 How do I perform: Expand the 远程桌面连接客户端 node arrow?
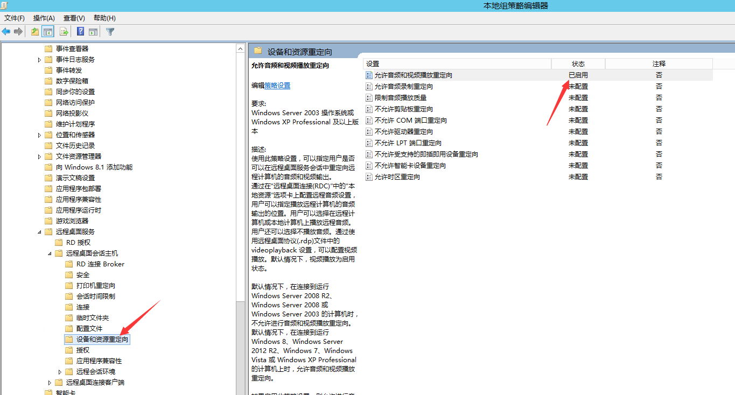click(x=50, y=383)
